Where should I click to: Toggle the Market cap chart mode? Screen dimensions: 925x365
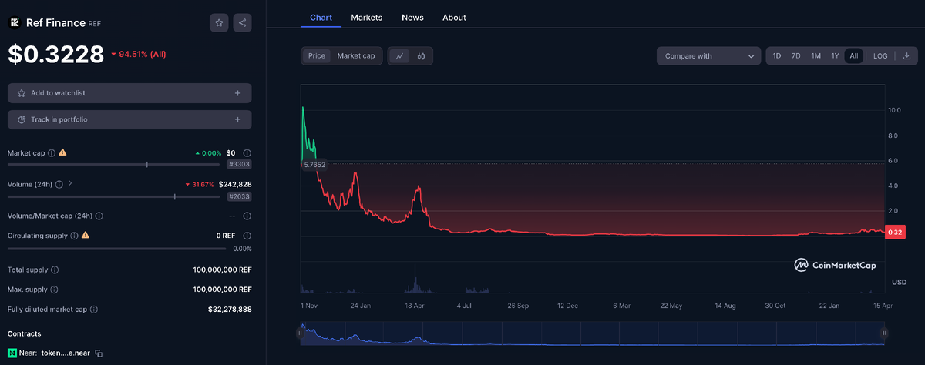coord(355,55)
